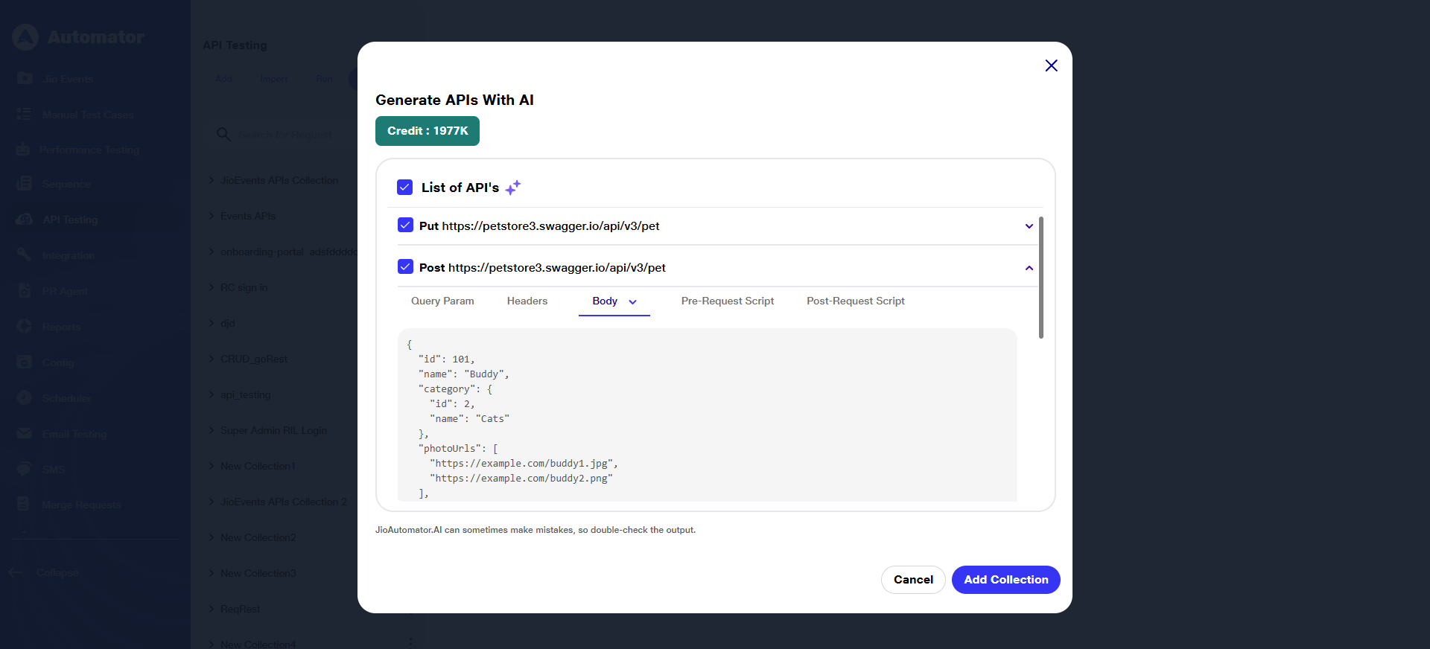Deselect the Post pet API checkbox
Viewport: 1430px width, 649px height.
tap(405, 266)
